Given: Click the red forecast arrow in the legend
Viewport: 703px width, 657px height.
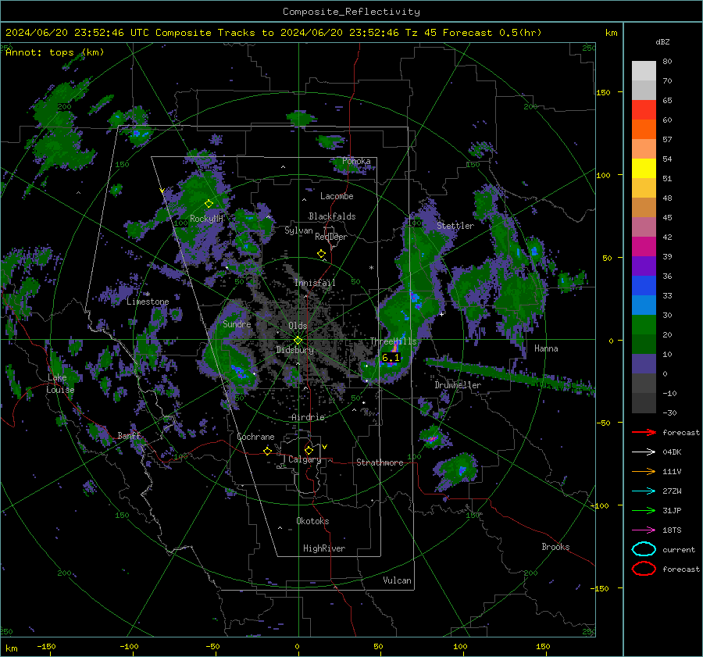Looking at the screenshot, I should tap(644, 432).
